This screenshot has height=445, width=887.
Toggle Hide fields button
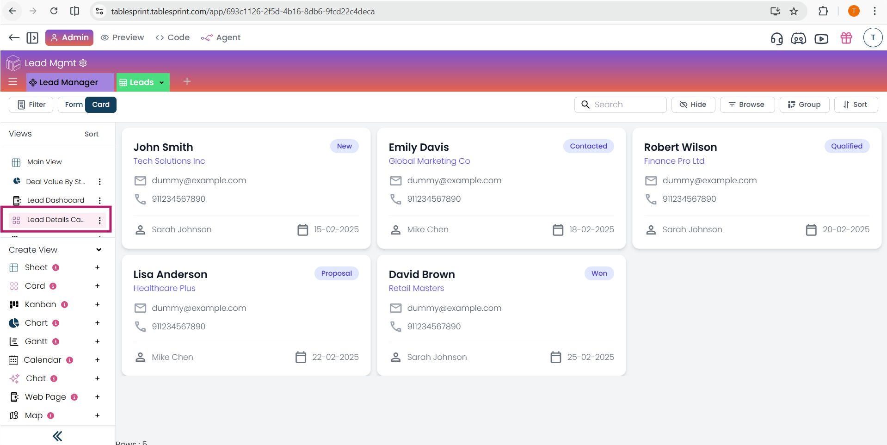(693, 105)
